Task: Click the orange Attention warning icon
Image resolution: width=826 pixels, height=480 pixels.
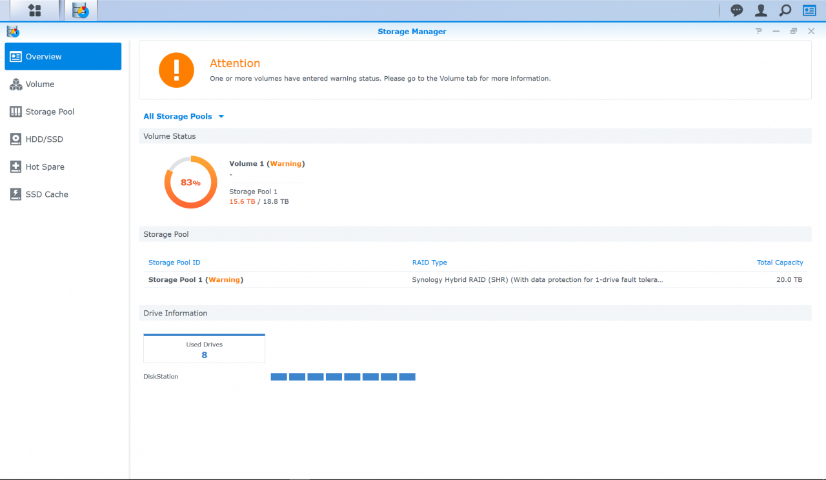Action: pos(177,70)
